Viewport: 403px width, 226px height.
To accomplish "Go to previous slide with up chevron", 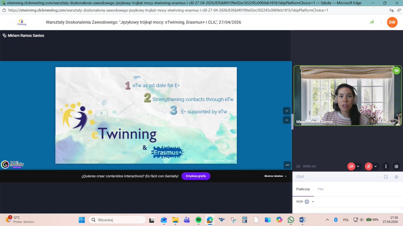I will 286,110.
